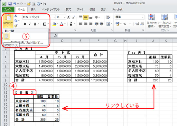
Task: Click the Print Preview icon in quick access toolbar
Action: pyautogui.click(x=34, y=4)
